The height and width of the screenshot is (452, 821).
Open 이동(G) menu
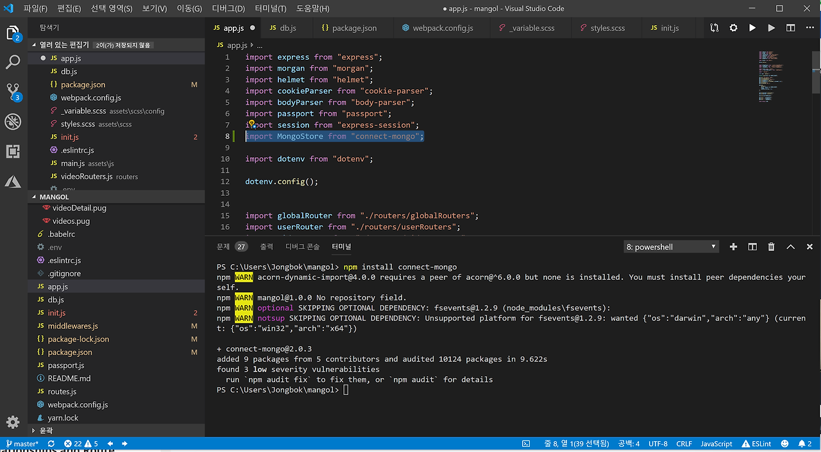click(189, 9)
